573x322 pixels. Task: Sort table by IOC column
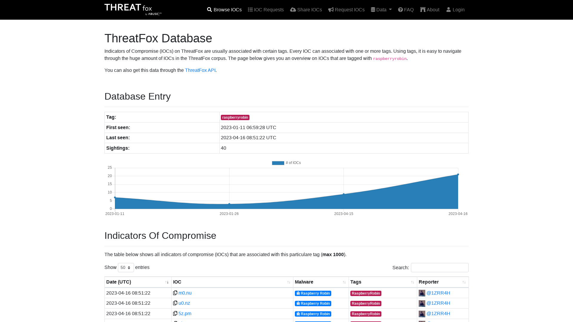[x=232, y=282]
